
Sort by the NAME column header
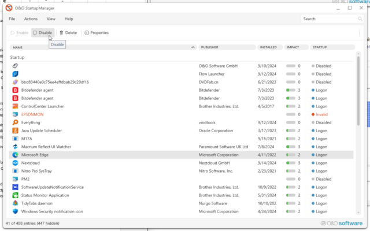103,47
